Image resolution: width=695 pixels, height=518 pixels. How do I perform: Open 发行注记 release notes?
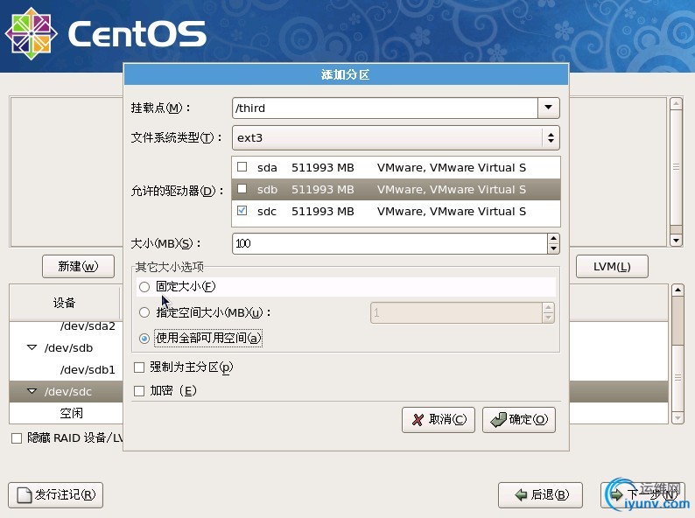55,495
